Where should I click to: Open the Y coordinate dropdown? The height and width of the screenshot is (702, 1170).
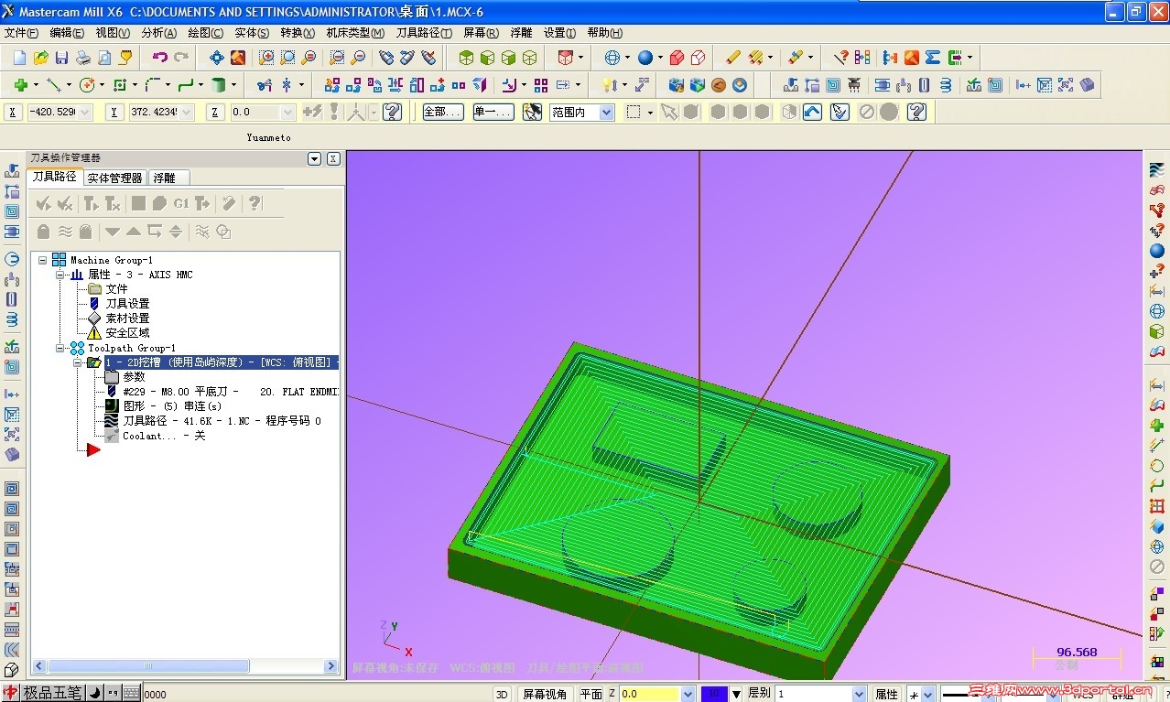click(187, 112)
